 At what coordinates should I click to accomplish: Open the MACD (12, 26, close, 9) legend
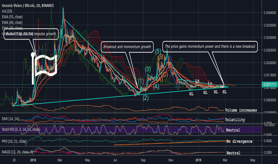(x=17, y=152)
